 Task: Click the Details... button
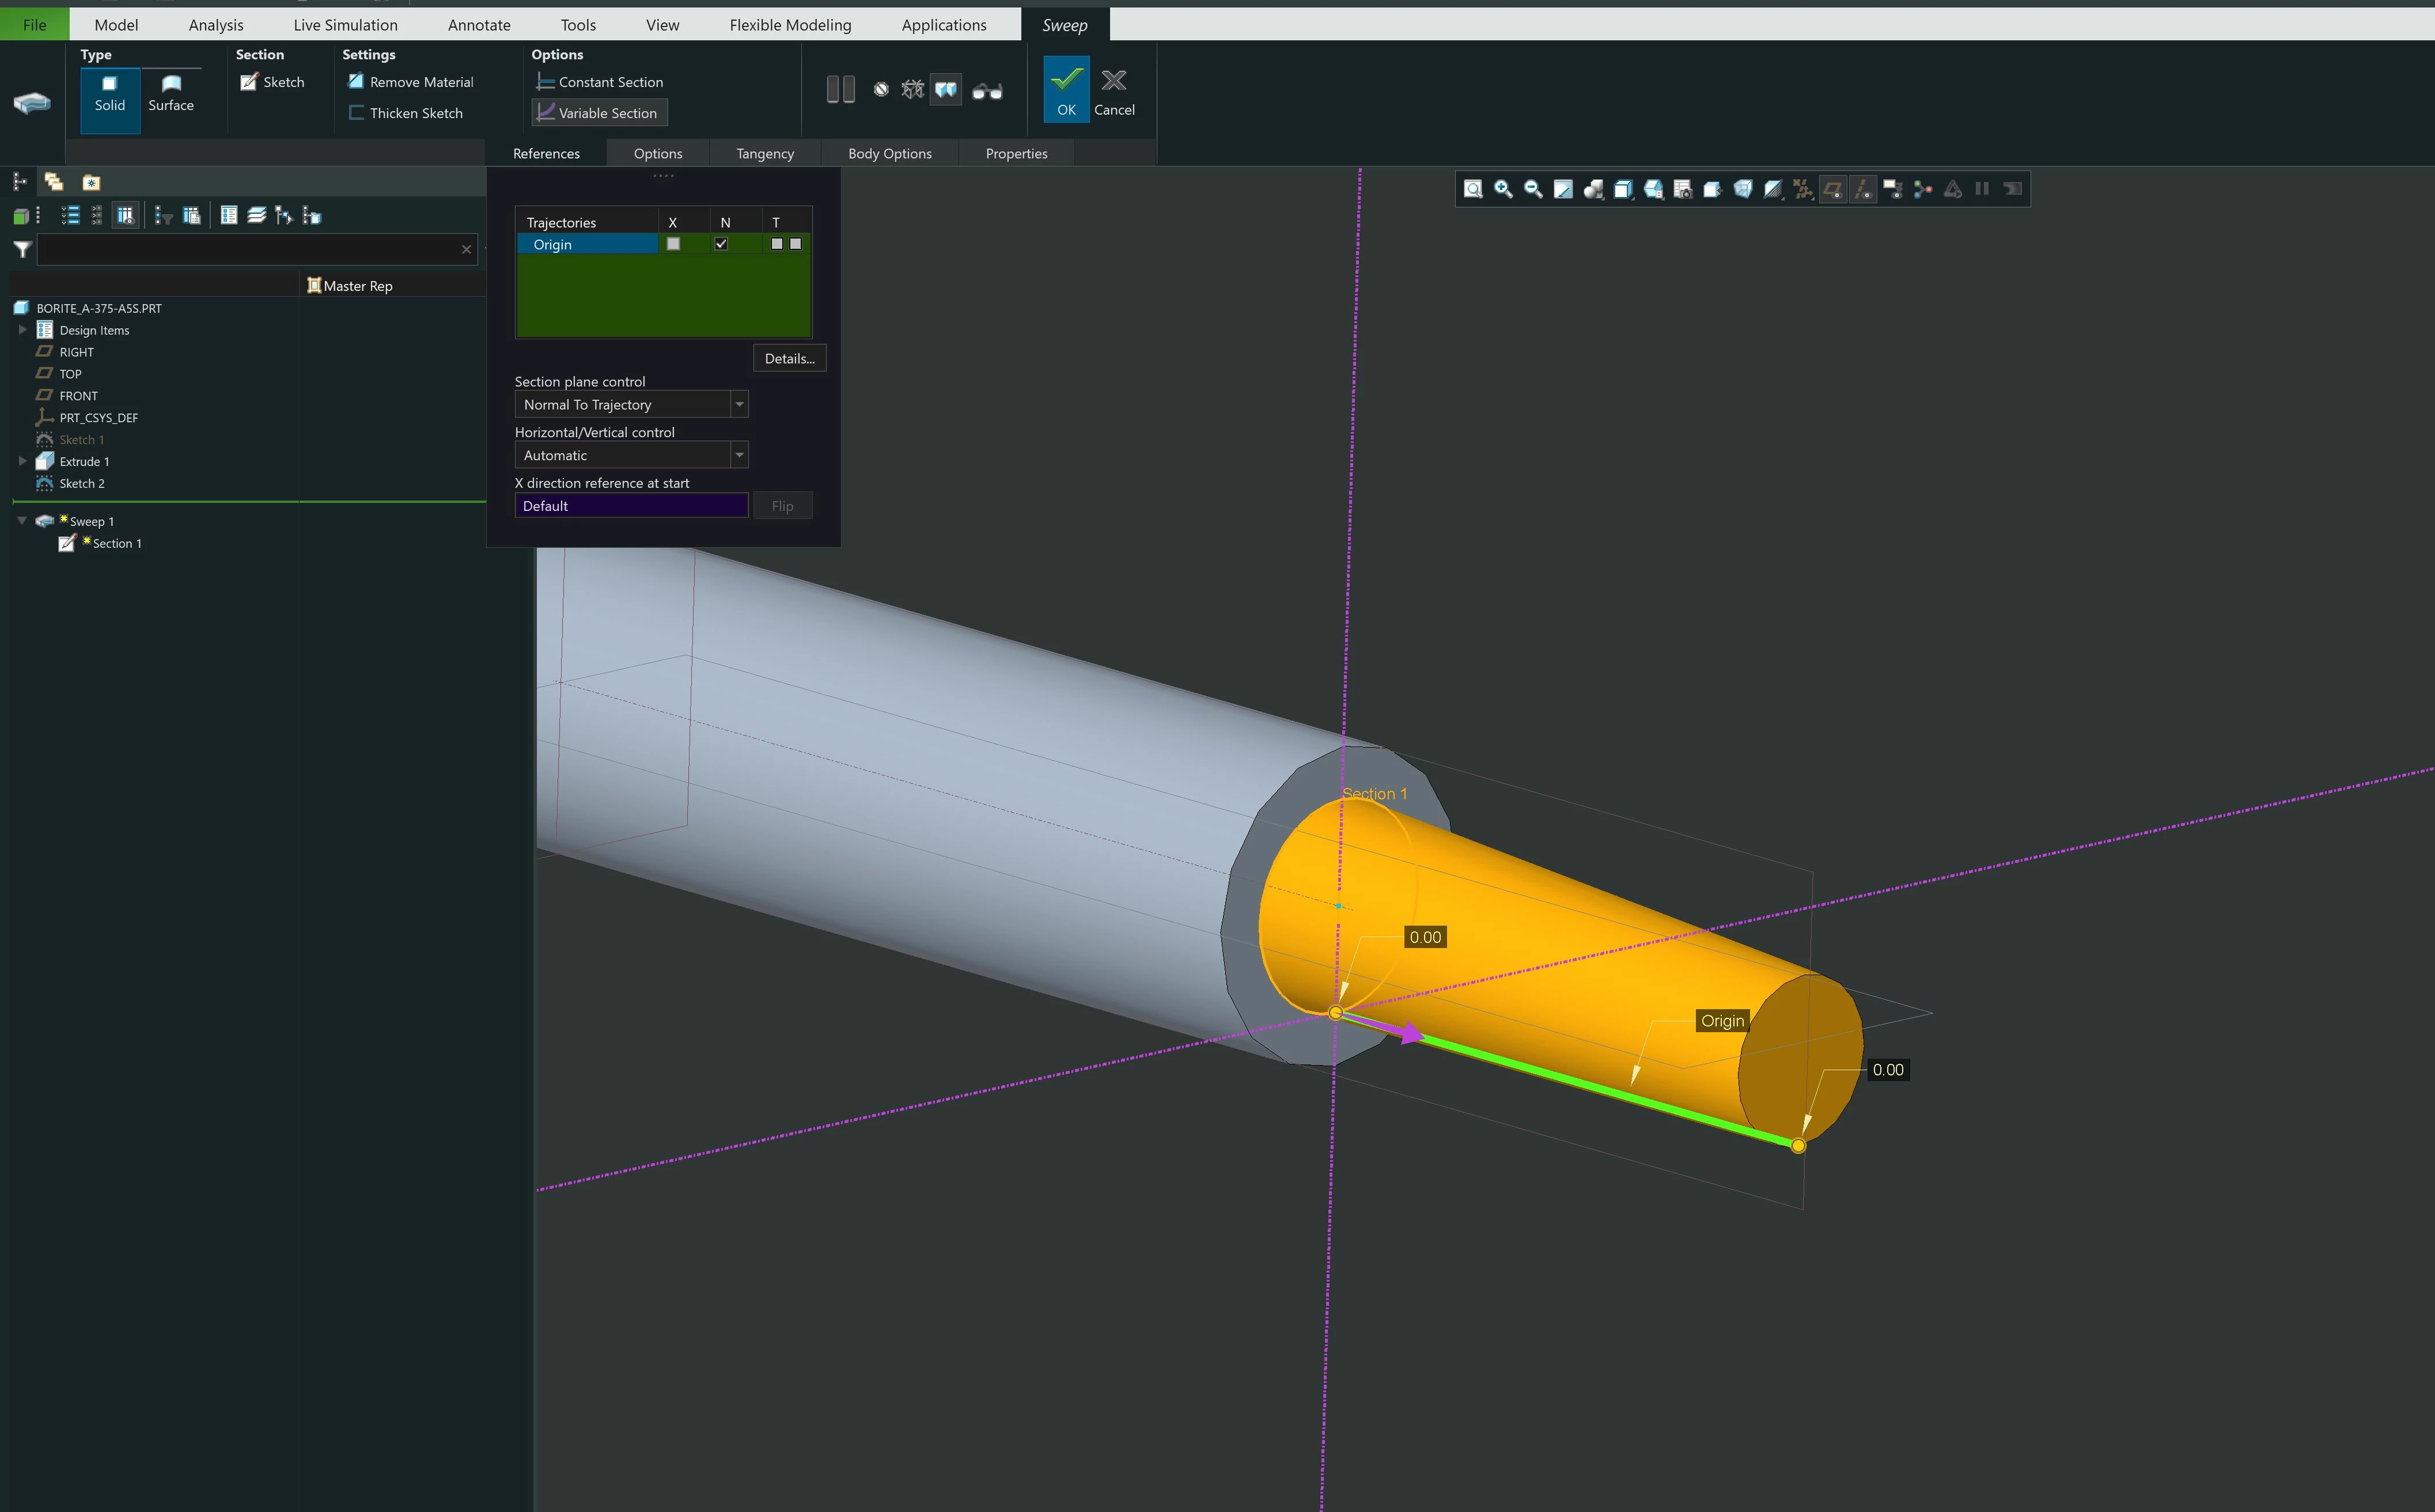tap(789, 359)
